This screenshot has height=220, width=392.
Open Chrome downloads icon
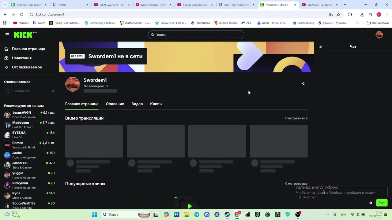pyautogui.click(x=362, y=14)
